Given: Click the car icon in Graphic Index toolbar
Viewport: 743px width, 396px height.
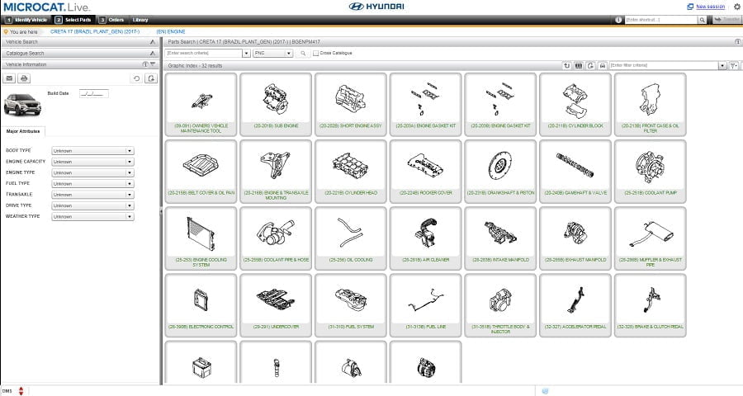Looking at the screenshot, I should 603,65.
